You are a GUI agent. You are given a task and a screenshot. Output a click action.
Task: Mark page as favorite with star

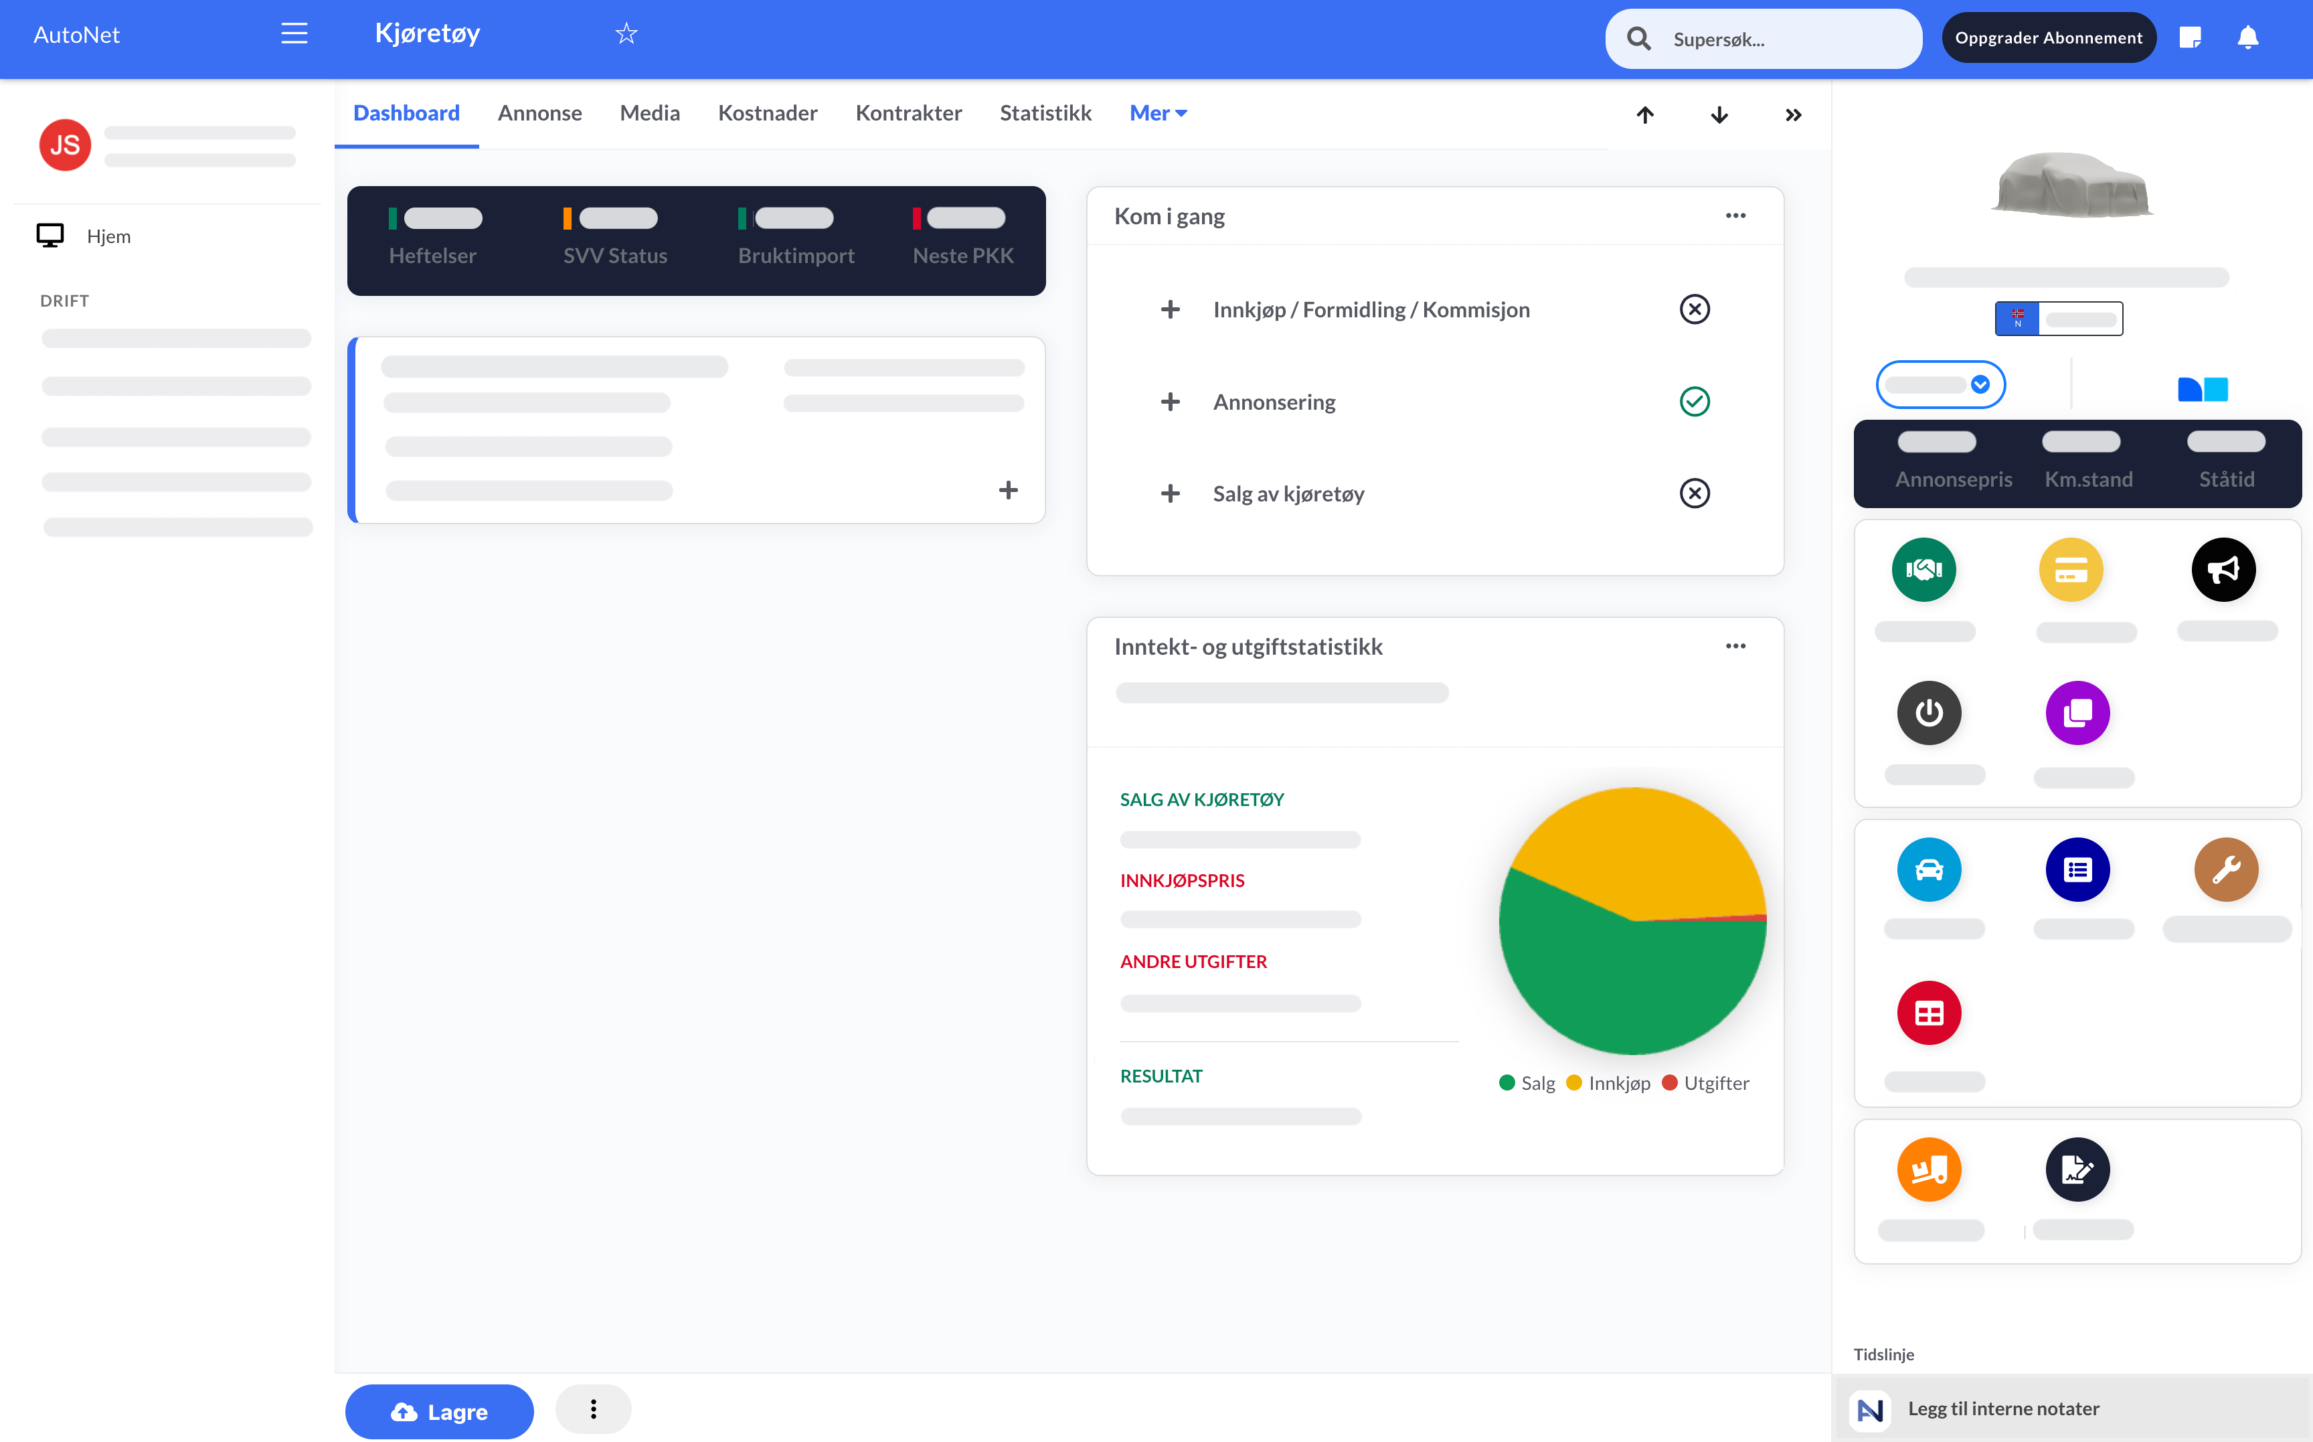pos(626,34)
